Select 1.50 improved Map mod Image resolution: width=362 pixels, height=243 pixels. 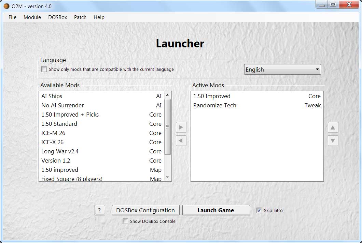coord(101,170)
